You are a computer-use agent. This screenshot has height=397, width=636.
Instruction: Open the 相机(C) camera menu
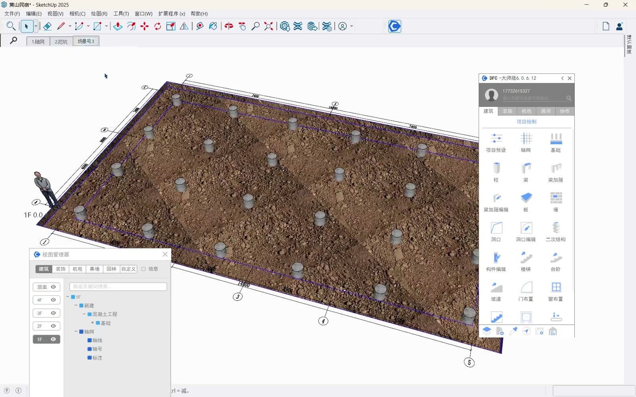tap(77, 13)
